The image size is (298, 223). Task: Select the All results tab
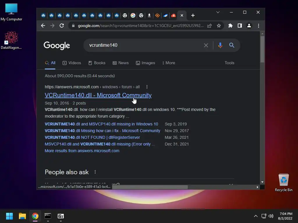point(50,63)
